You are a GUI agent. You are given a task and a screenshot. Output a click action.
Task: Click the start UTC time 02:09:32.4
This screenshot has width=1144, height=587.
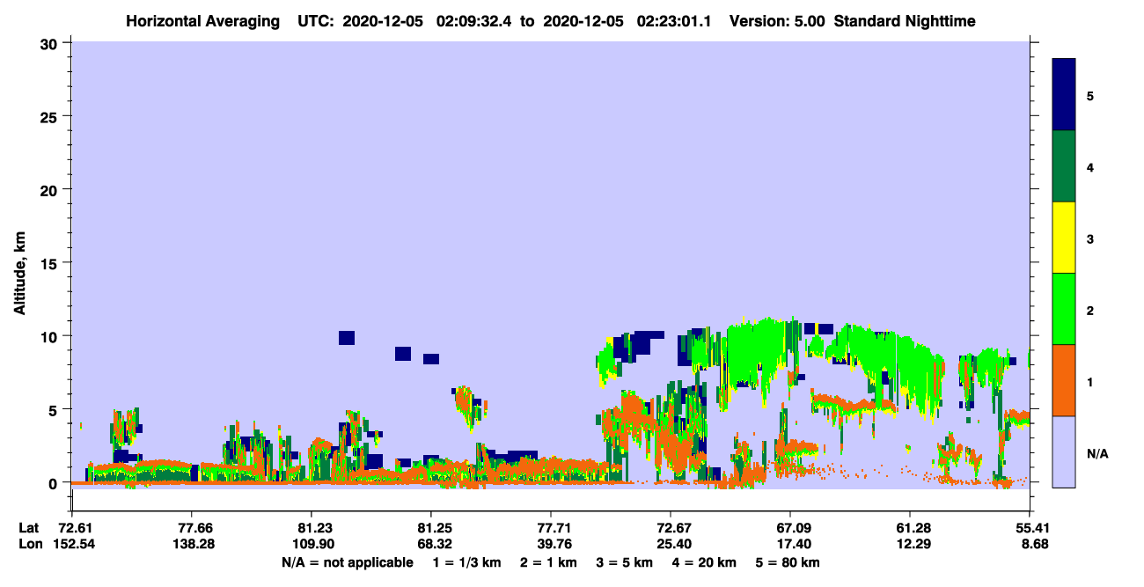[472, 21]
